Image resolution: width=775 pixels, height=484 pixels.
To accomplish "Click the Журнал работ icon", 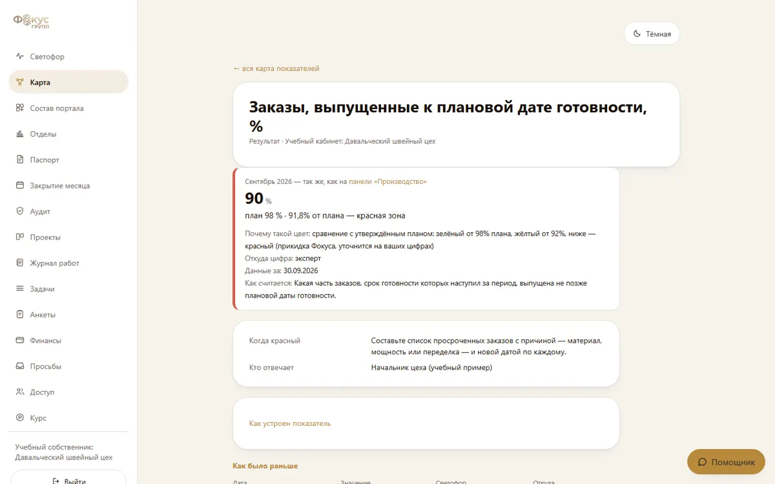I will click(x=20, y=263).
